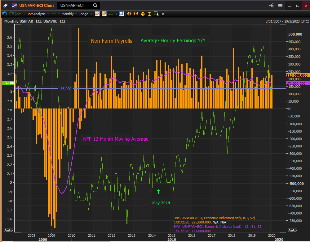Toggle left axis Auto scaling
This screenshot has width=310, height=242.
[8, 230]
